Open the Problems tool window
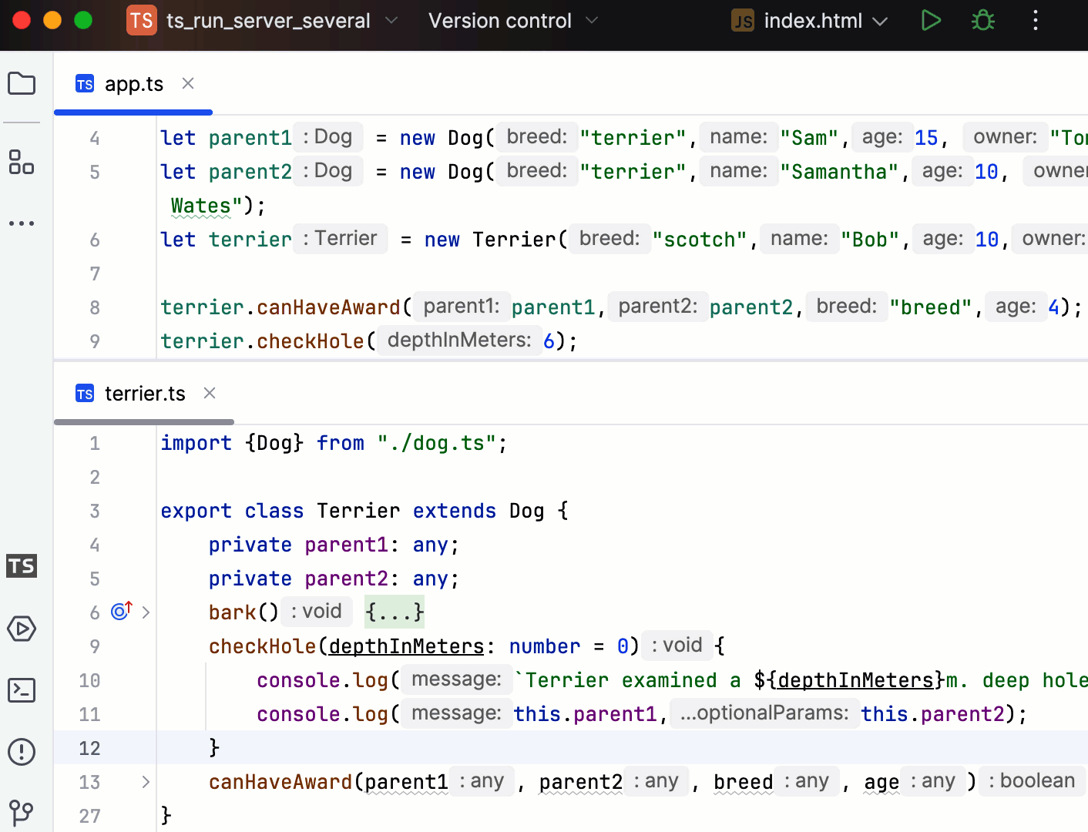Viewport: 1088px width, 832px height. click(x=22, y=753)
